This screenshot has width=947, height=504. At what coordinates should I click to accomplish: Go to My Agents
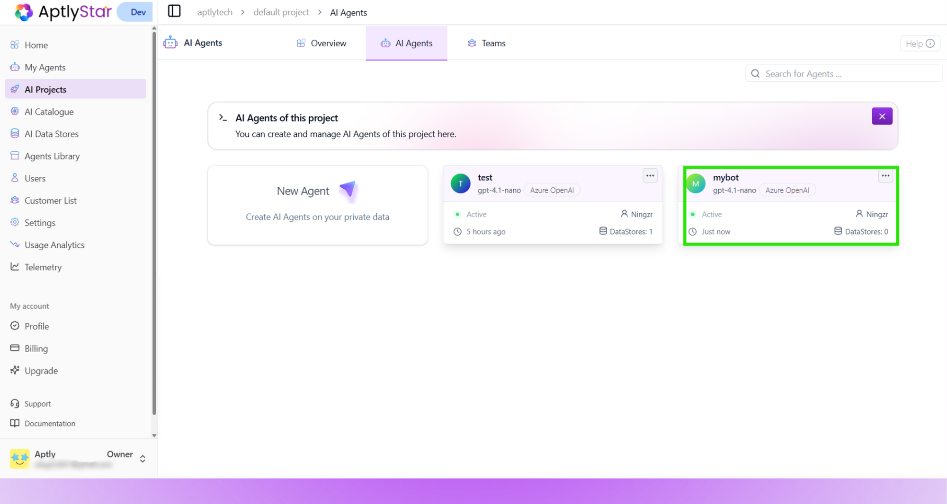[76, 67]
